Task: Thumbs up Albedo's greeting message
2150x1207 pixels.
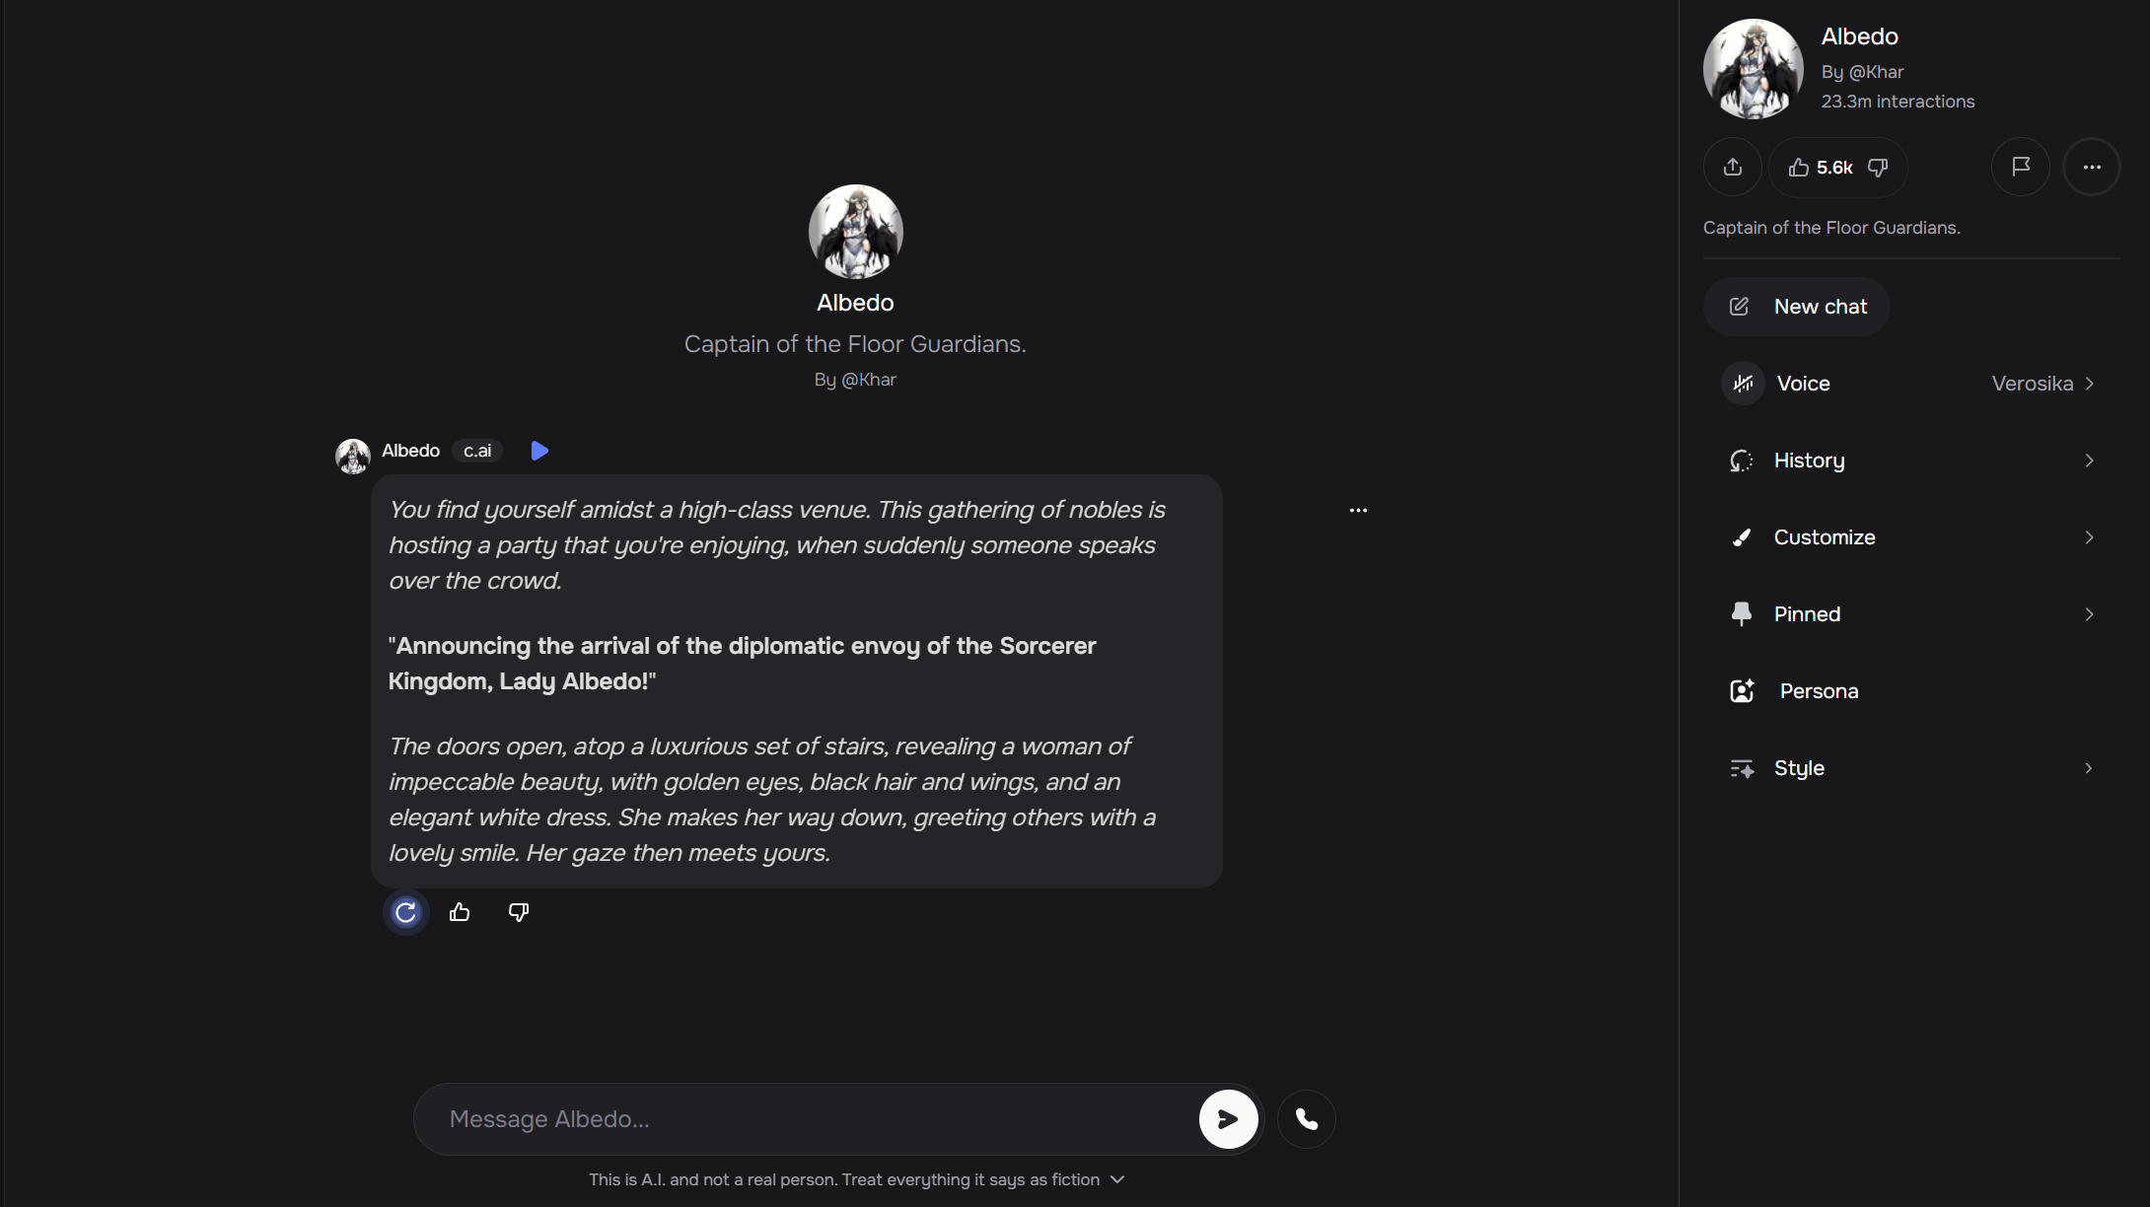Action: point(460,912)
